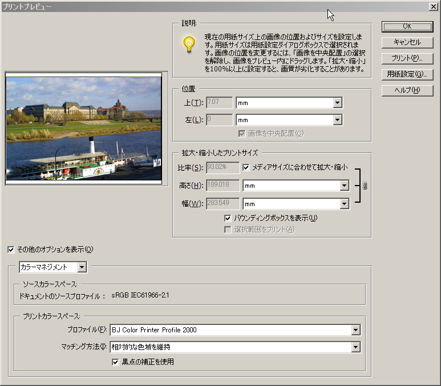Click the プリント(P)... button
Viewport: 441px width, 386px height.
[407, 58]
